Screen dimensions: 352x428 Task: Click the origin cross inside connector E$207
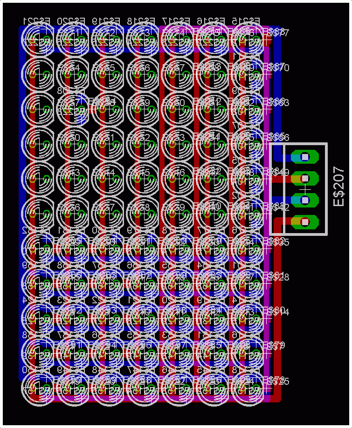(x=305, y=189)
